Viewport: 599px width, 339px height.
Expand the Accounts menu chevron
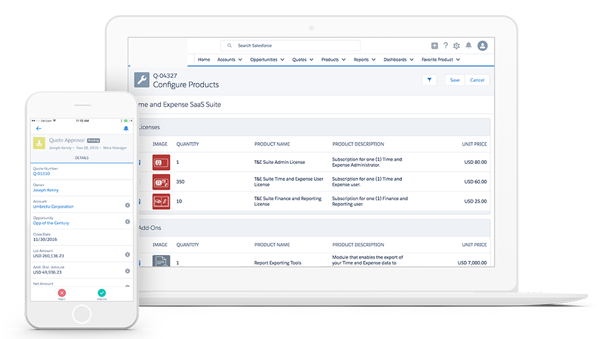pos(240,60)
